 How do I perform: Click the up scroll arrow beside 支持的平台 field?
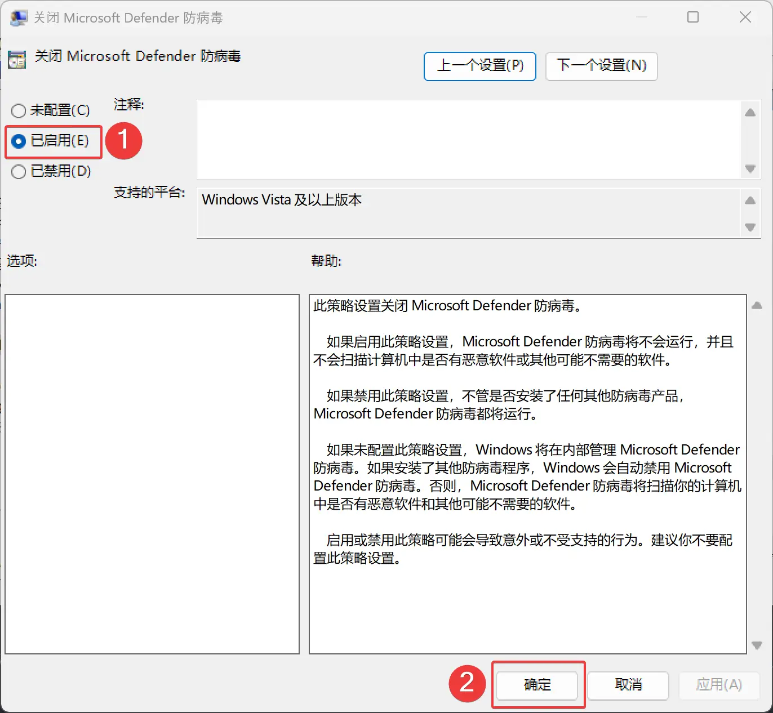point(750,200)
